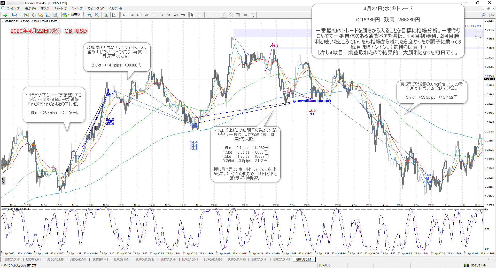Select the trendline drawing tool

click(223, 15)
